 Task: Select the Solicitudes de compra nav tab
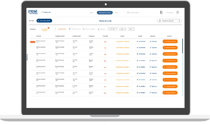(x=105, y=13)
